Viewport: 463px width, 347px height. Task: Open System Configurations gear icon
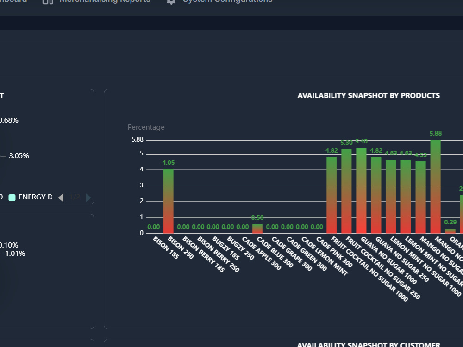(171, 1)
